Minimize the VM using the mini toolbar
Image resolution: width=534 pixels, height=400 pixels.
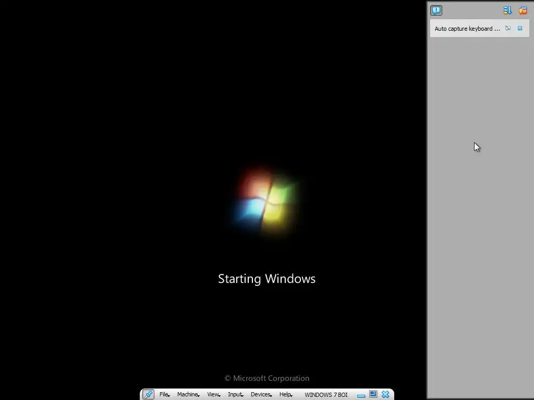tap(361, 395)
